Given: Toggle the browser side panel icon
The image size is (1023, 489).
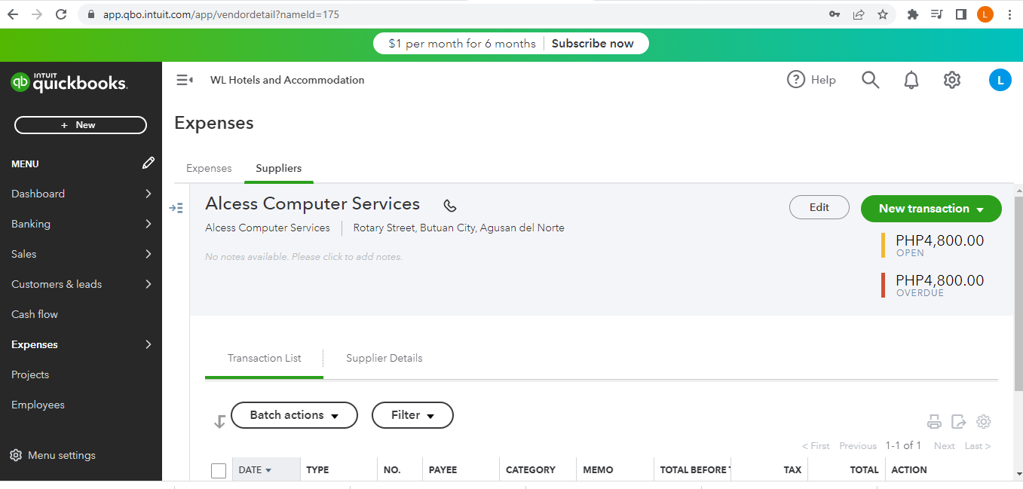Looking at the screenshot, I should click(x=961, y=14).
